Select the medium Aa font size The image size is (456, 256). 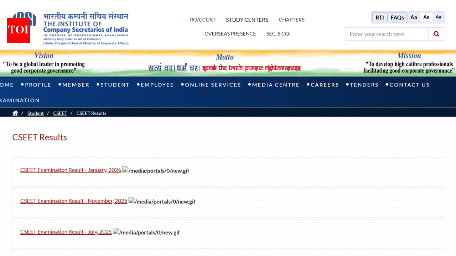click(x=426, y=17)
